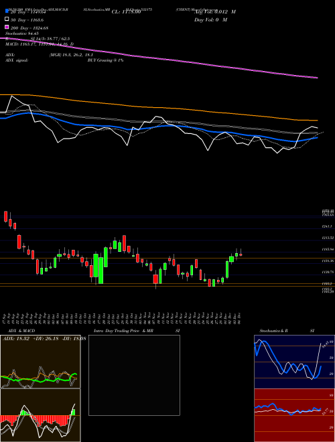335x442 pixels.
Task: Open the MACD histogram mini chart
Action: point(40,415)
